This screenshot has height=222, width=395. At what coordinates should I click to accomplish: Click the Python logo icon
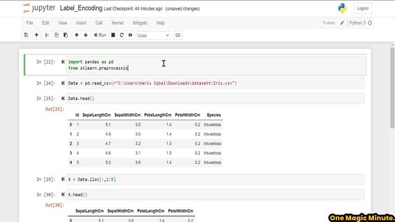342,8
